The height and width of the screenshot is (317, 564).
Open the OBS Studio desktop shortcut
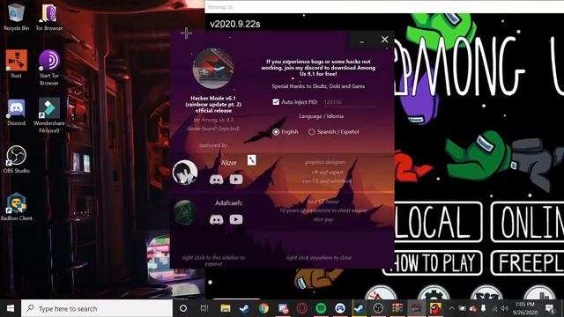16,159
